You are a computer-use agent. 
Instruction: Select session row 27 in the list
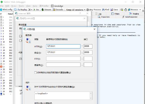(6, 83)
